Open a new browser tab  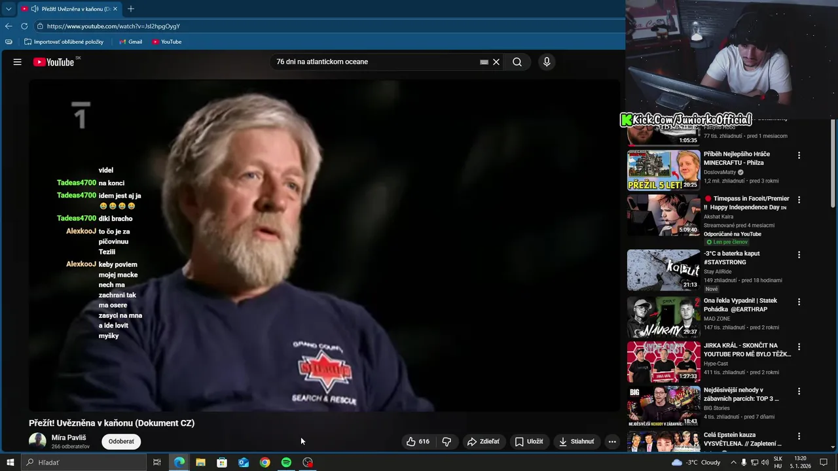tap(131, 9)
